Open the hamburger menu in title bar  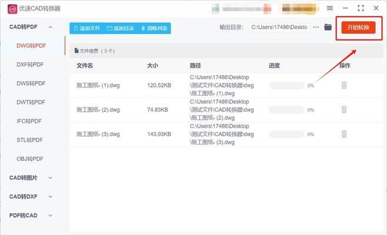click(x=330, y=8)
